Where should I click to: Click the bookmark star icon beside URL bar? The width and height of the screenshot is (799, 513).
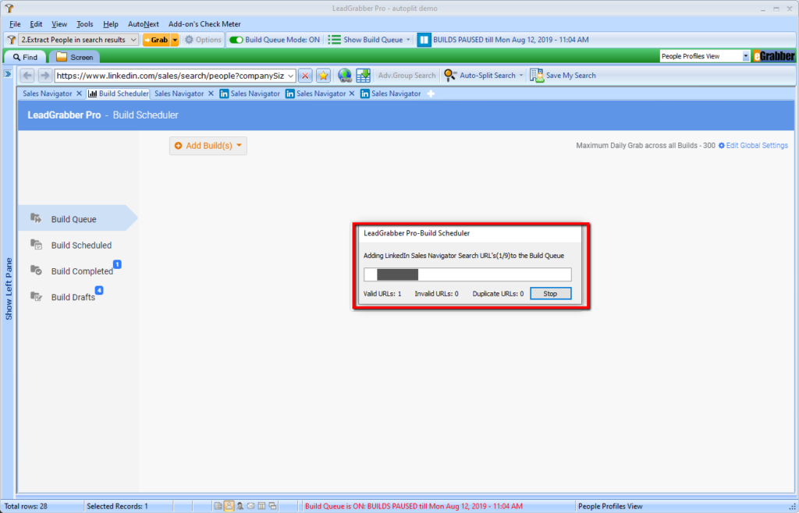click(323, 76)
